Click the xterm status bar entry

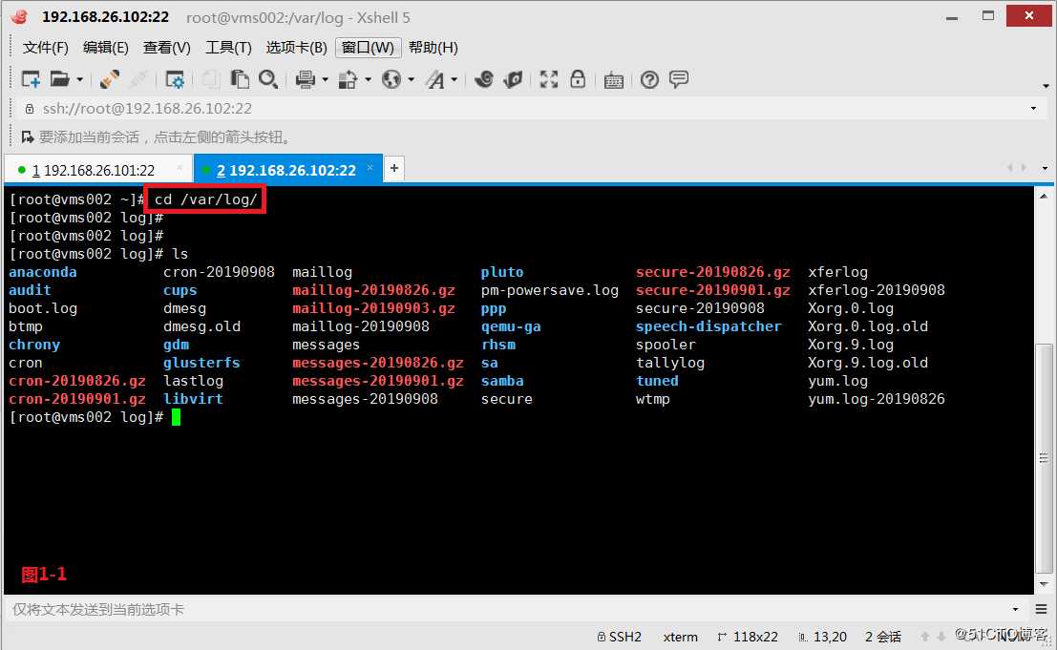point(680,637)
